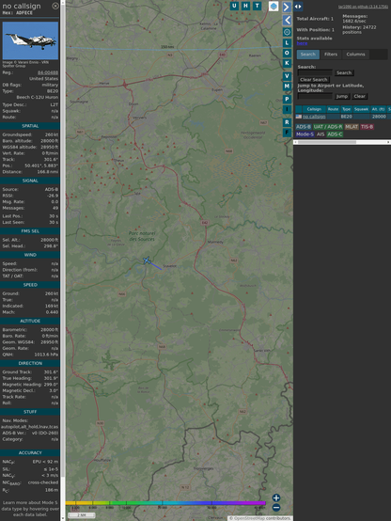Toggle the M map button
Image resolution: width=391 pixels, height=521 pixels.
tap(287, 87)
